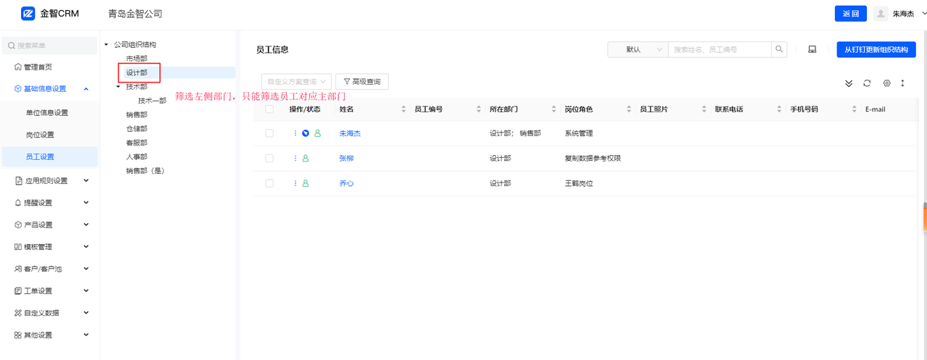Click the 返回 button
The image size is (927, 360).
[850, 14]
